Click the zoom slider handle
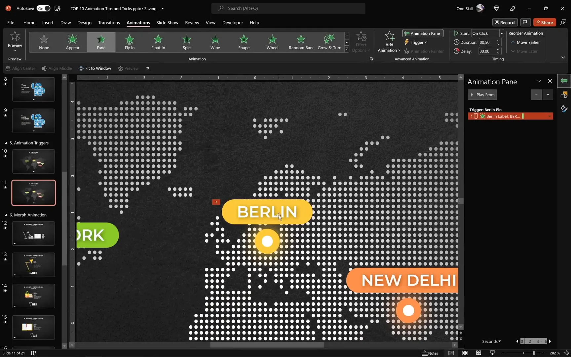The width and height of the screenshot is (571, 357). coord(533,353)
